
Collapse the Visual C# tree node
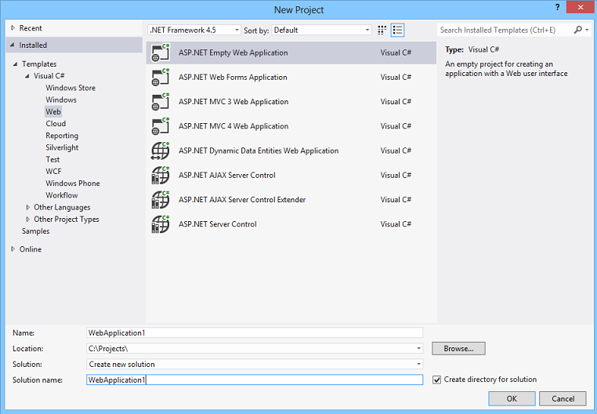[x=27, y=76]
